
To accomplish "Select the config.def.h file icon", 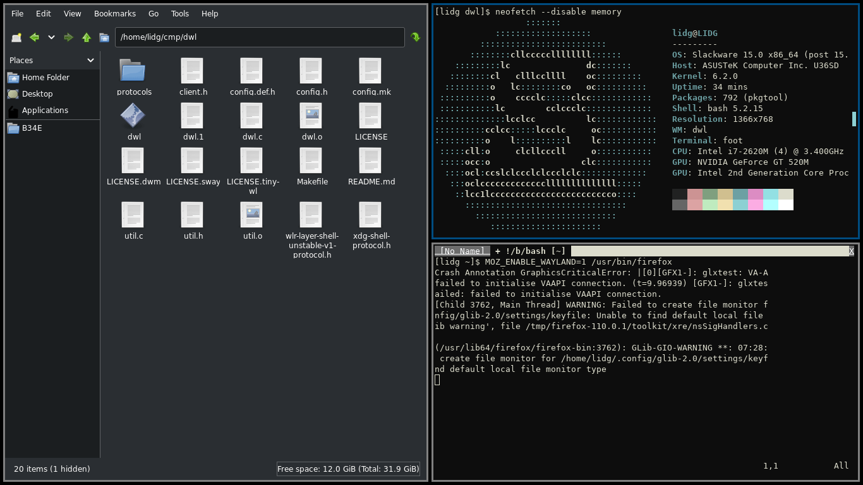I will coord(251,71).
